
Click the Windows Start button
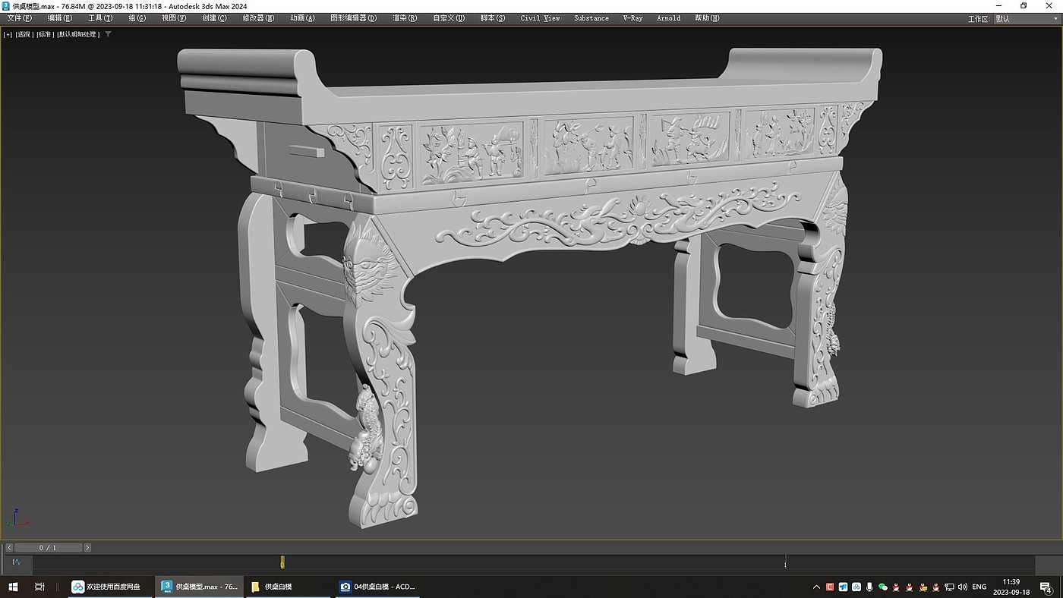point(13,587)
